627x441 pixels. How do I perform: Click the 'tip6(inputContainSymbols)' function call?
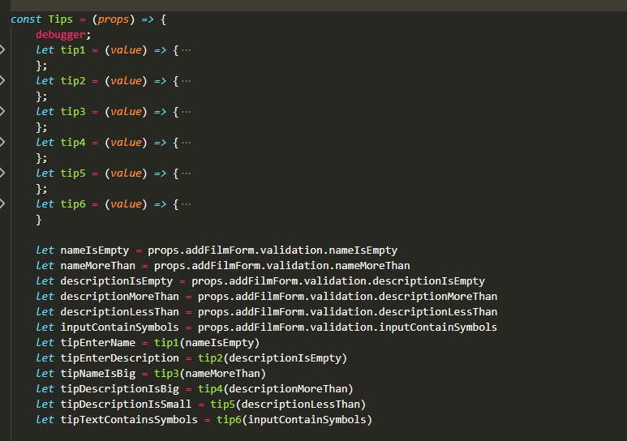(294, 419)
